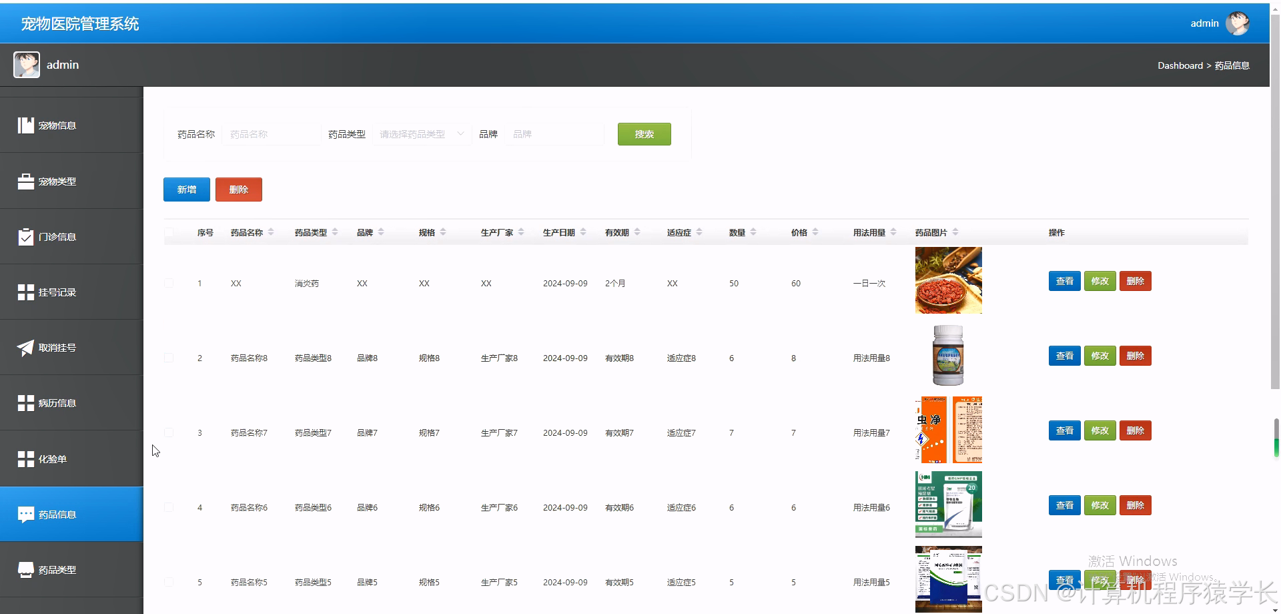Open the medicine bottle image in row 2
Image resolution: width=1281 pixels, height=614 pixels.
pos(949,355)
